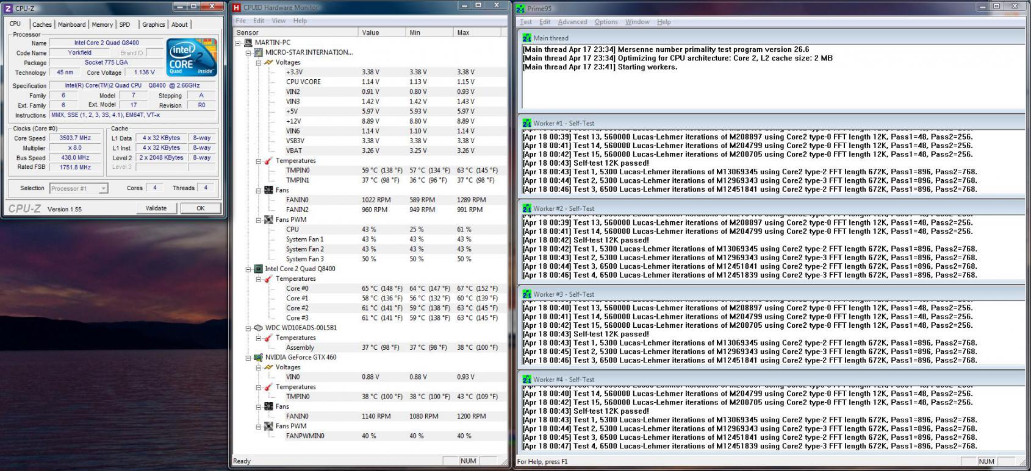This screenshot has height=471, width=1031.
Task: Switch to the Caches tab in CPU-Z
Action: coord(42,25)
